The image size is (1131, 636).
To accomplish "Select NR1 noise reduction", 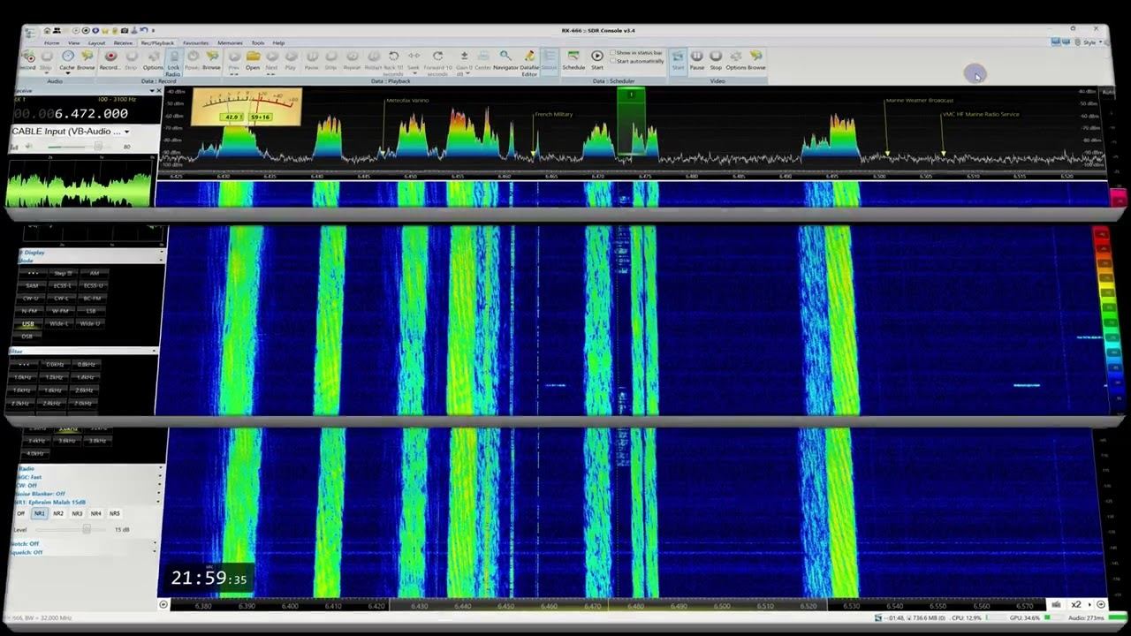I will click(x=39, y=513).
